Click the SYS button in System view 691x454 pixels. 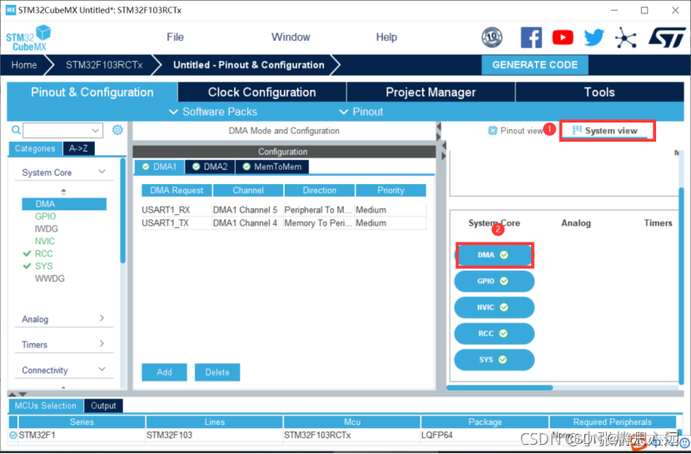(x=494, y=360)
